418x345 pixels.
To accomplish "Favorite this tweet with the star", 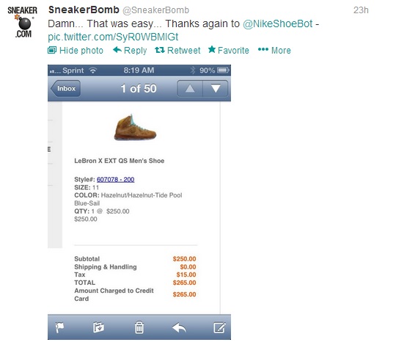I will (x=229, y=50).
